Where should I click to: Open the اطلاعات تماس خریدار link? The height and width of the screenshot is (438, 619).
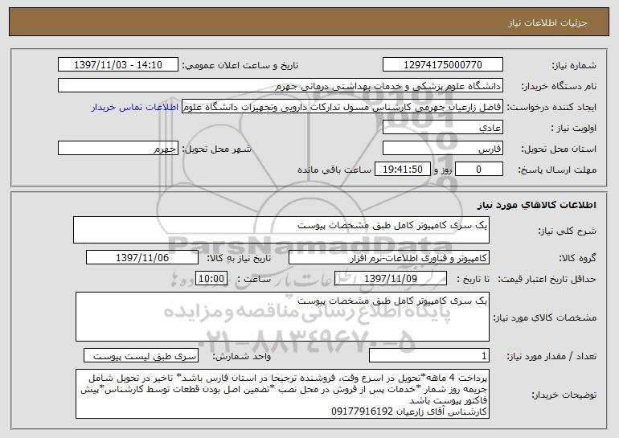135,108
